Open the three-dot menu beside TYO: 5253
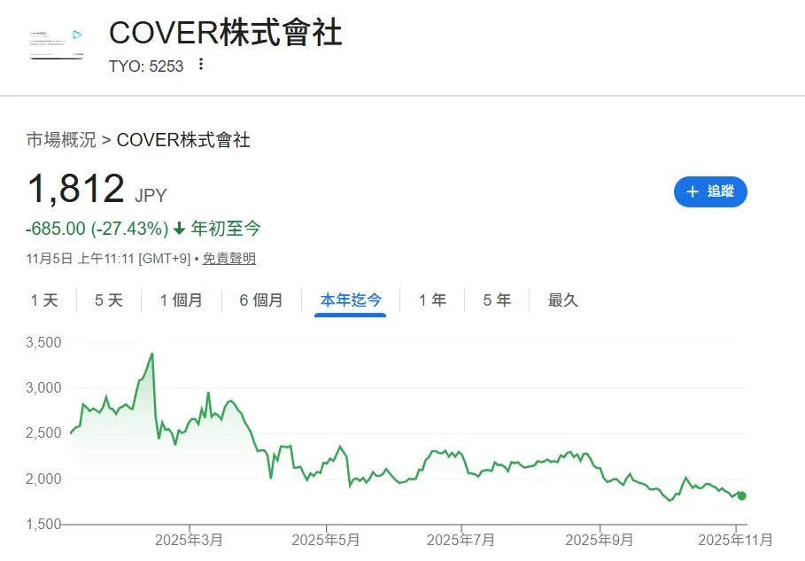The height and width of the screenshot is (561, 805). [201, 65]
